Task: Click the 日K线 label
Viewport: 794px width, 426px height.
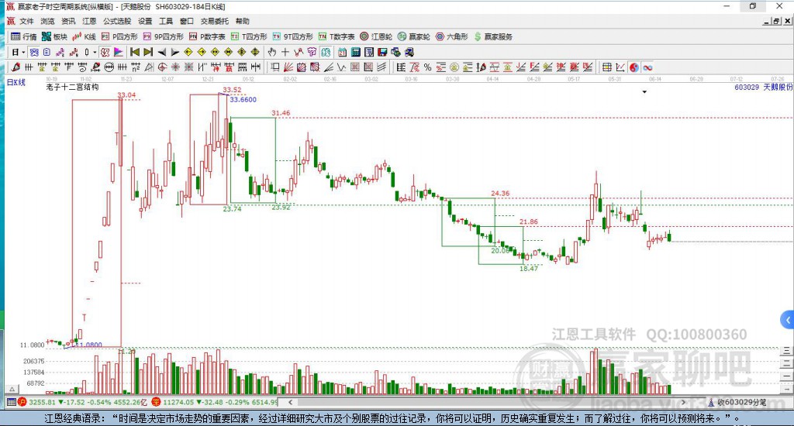Action: (16, 82)
